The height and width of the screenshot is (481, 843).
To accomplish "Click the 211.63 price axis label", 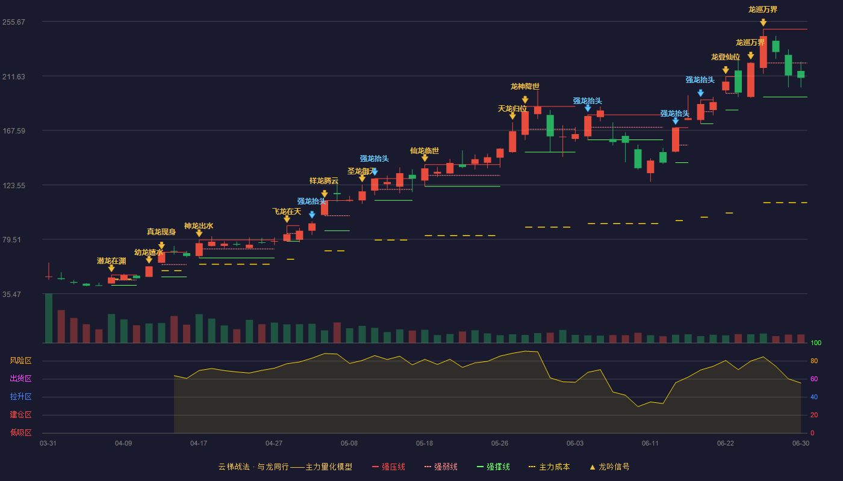I will pos(14,77).
